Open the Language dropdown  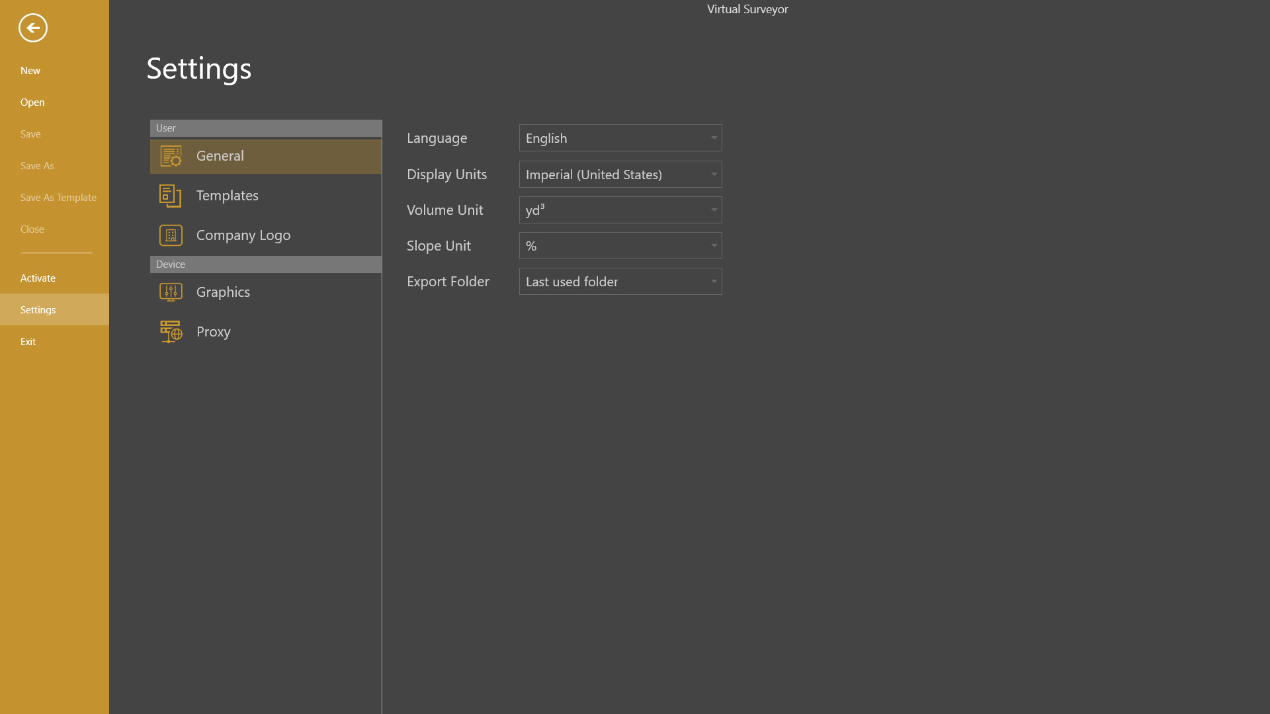(620, 138)
